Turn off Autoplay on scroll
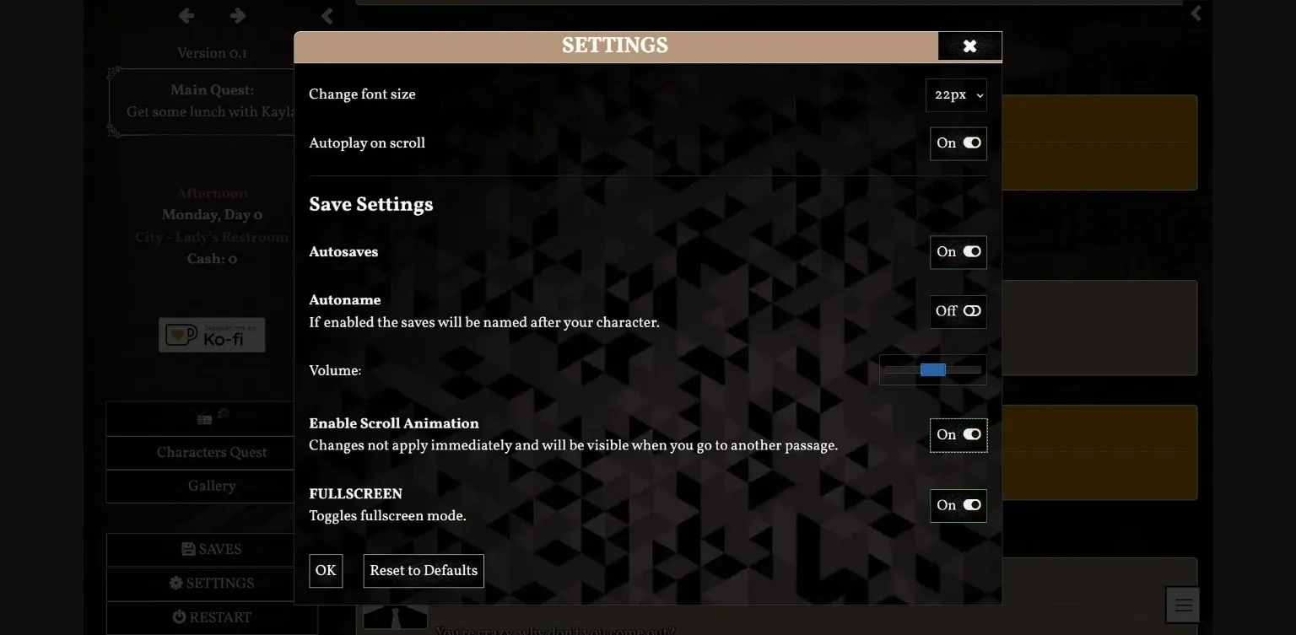Screen dimensions: 1296x635 click(x=958, y=143)
